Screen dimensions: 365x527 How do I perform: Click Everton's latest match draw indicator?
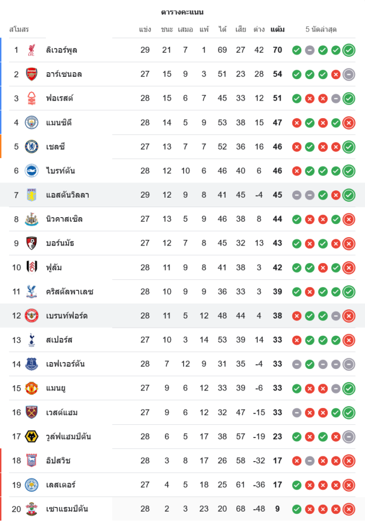[348, 364]
